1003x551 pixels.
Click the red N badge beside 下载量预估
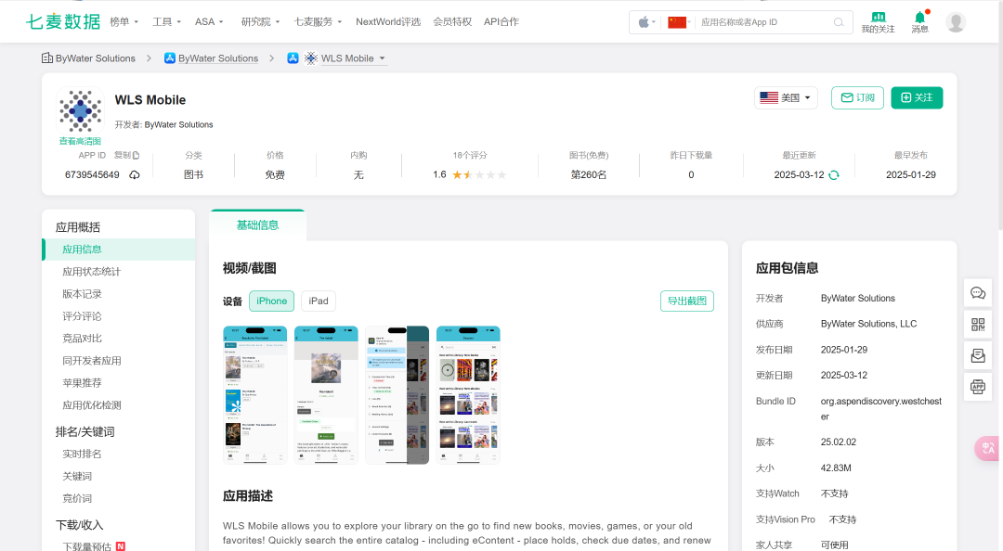click(120, 546)
